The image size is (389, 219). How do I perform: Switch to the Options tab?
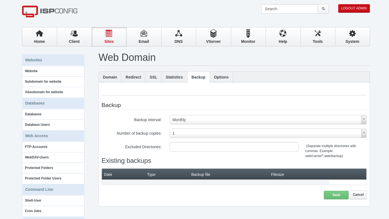[221, 77]
